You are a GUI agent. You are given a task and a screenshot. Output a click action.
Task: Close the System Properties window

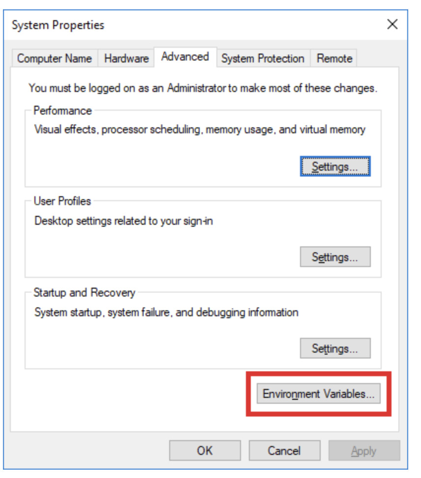click(x=392, y=24)
